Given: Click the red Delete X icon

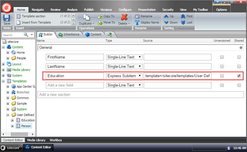Looking at the screenshot, I should click(124, 17).
